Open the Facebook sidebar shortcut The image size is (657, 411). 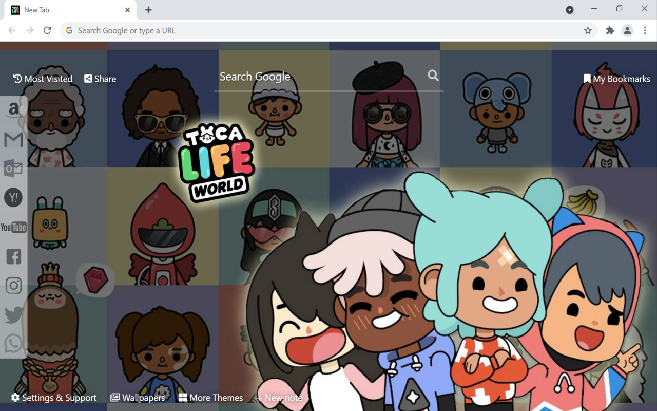click(13, 256)
